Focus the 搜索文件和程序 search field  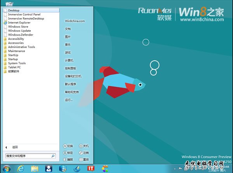pyautogui.click(x=31, y=156)
